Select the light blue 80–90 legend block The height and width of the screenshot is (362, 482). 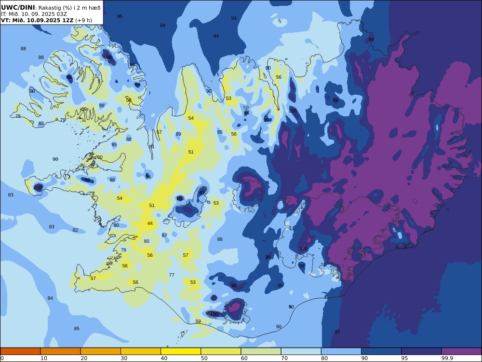(x=341, y=351)
